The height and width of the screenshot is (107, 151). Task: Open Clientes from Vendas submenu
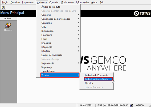point(96,83)
